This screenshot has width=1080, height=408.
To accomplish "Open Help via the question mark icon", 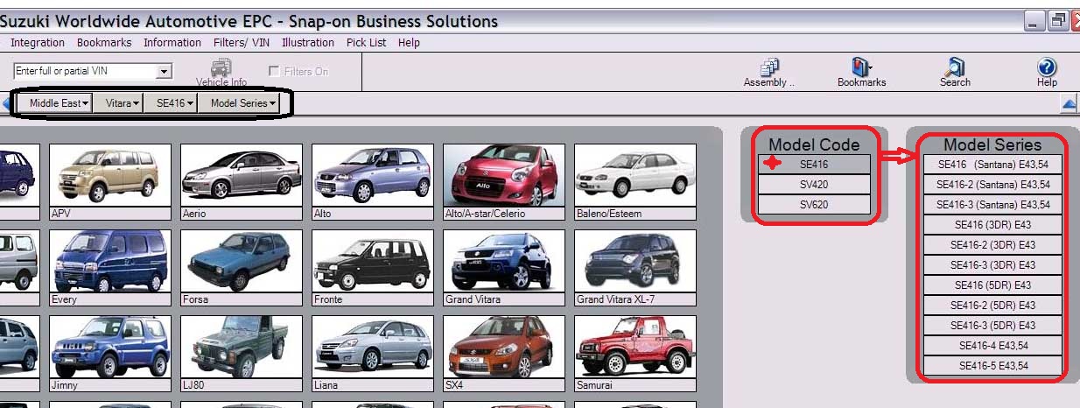I will [x=1047, y=68].
